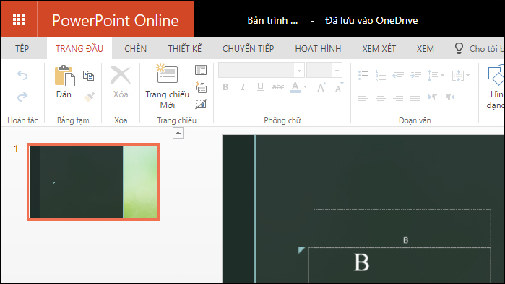Switch to the XEM XÉT tab
The width and height of the screenshot is (505, 284).
(379, 48)
